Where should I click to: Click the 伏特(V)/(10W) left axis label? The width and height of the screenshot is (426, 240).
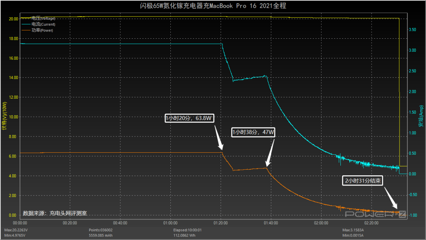4,116
